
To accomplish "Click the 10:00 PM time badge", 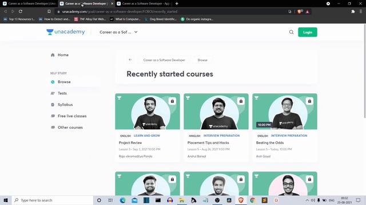I will [x=264, y=125].
